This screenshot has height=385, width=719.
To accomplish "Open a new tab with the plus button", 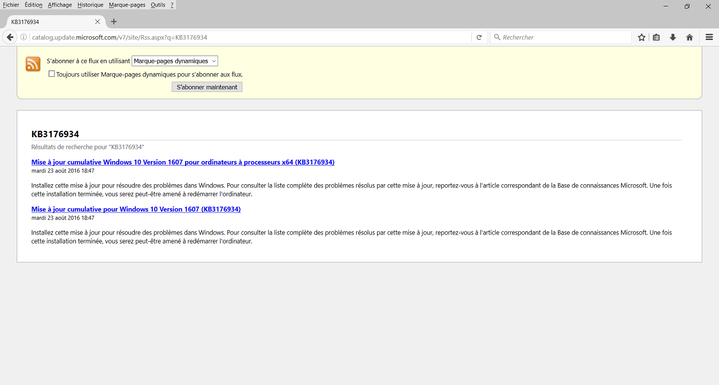I will coord(113,22).
